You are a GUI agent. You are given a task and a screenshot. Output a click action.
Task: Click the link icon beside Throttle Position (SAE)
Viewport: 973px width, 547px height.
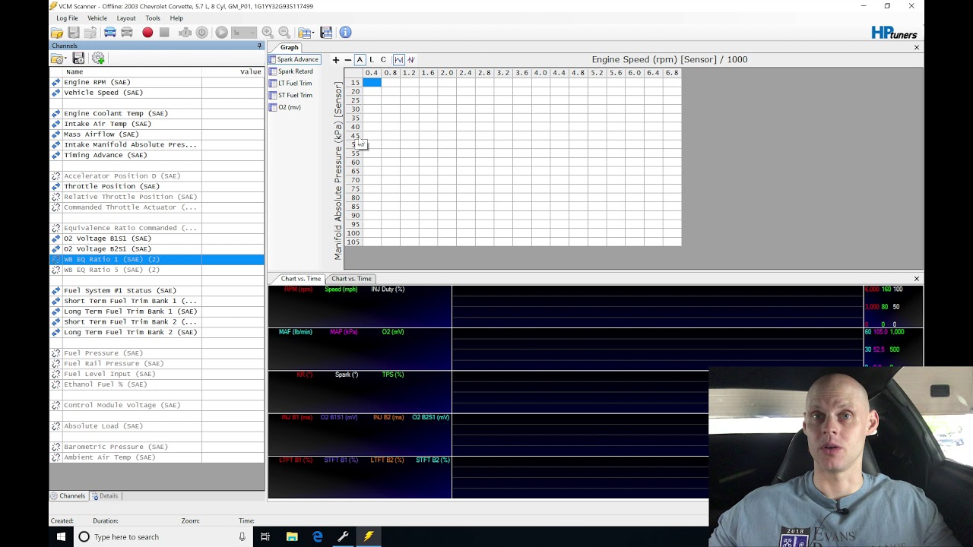pos(55,186)
